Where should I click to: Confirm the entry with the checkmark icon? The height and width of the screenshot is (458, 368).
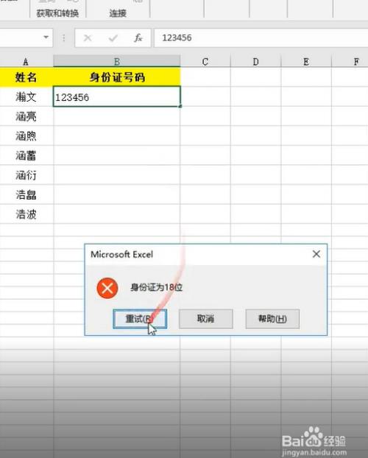[x=113, y=38]
